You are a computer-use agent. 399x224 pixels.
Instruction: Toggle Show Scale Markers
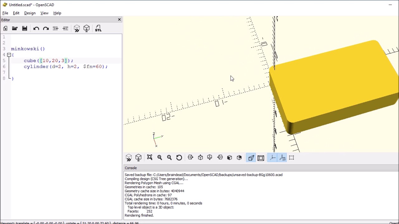pos(282,158)
